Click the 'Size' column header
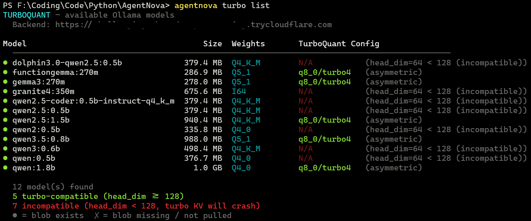Viewport: 531px width, 221px height. [213, 44]
